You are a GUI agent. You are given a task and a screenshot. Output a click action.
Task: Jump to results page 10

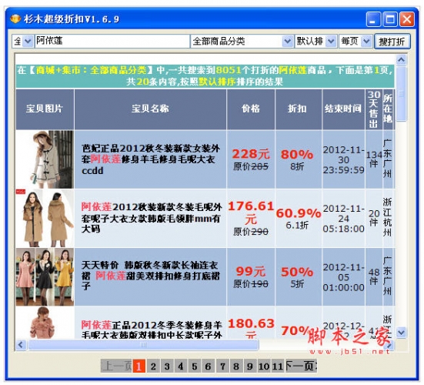pos(264,367)
